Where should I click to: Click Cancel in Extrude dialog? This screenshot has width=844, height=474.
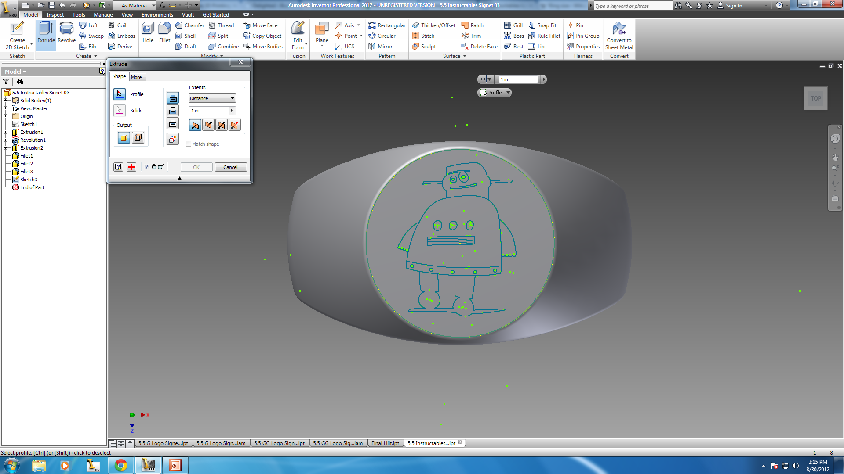[x=230, y=167]
